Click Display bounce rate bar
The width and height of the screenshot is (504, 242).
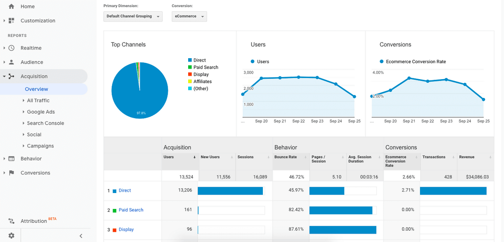[x=343, y=230]
